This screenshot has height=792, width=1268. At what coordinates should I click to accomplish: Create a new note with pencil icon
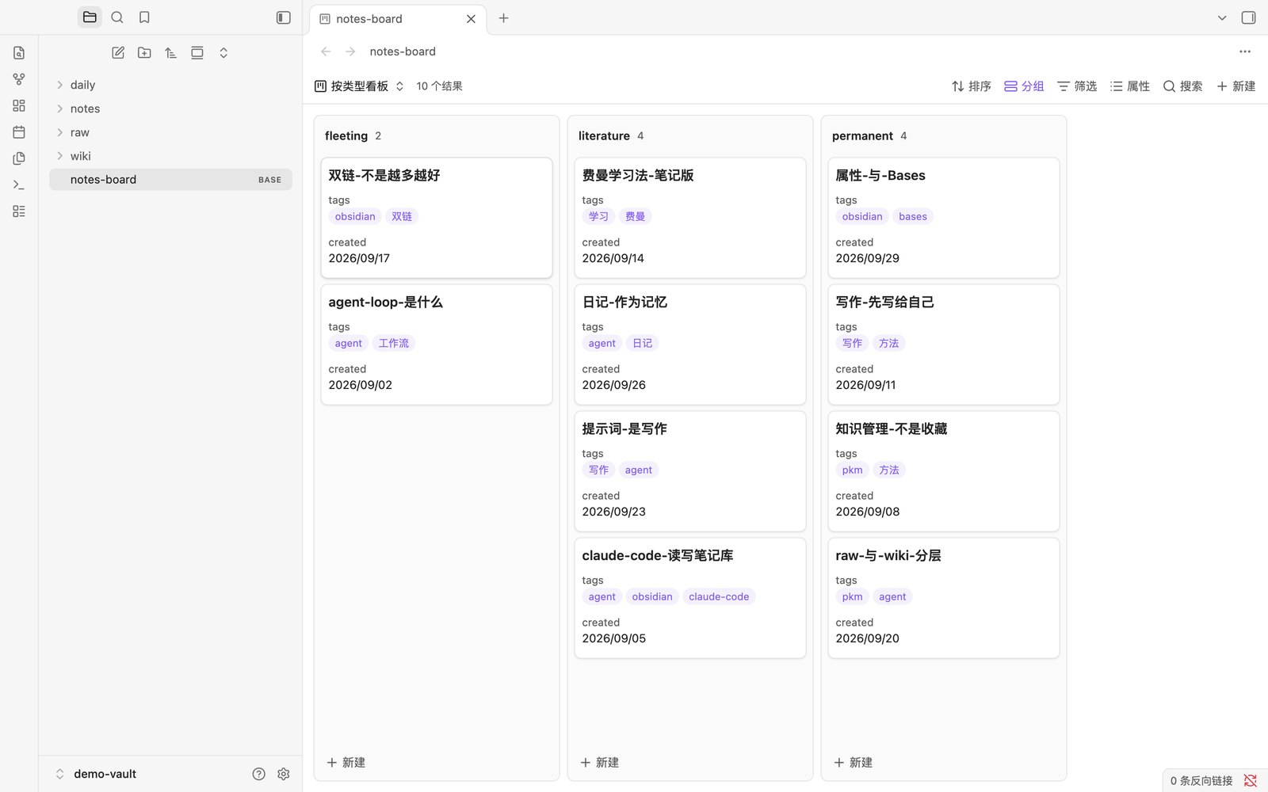click(118, 53)
